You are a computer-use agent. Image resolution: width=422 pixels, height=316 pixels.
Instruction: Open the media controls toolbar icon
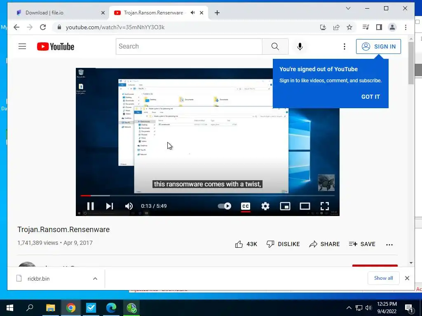tap(366, 27)
